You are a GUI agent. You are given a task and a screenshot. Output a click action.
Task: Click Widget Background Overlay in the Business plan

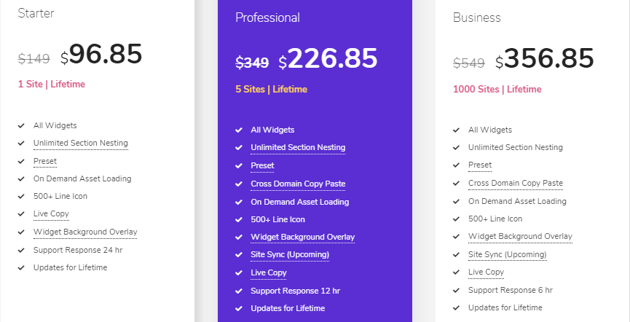[x=520, y=236]
